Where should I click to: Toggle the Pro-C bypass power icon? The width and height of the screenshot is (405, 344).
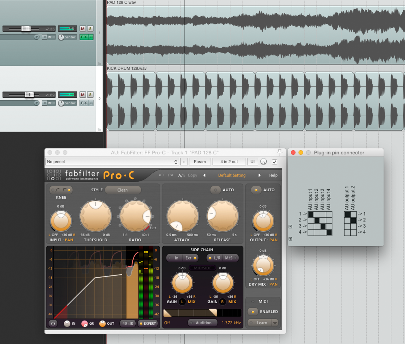53,323
